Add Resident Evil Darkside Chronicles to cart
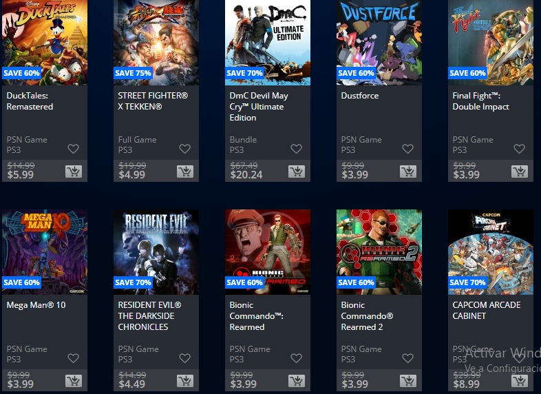The height and width of the screenshot is (394, 541). [185, 381]
